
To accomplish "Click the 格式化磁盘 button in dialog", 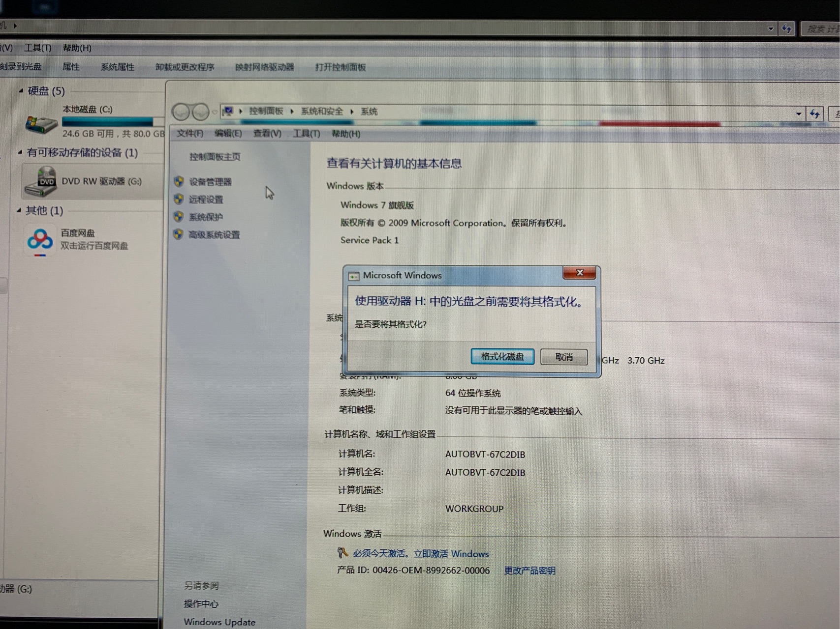I will coord(502,356).
